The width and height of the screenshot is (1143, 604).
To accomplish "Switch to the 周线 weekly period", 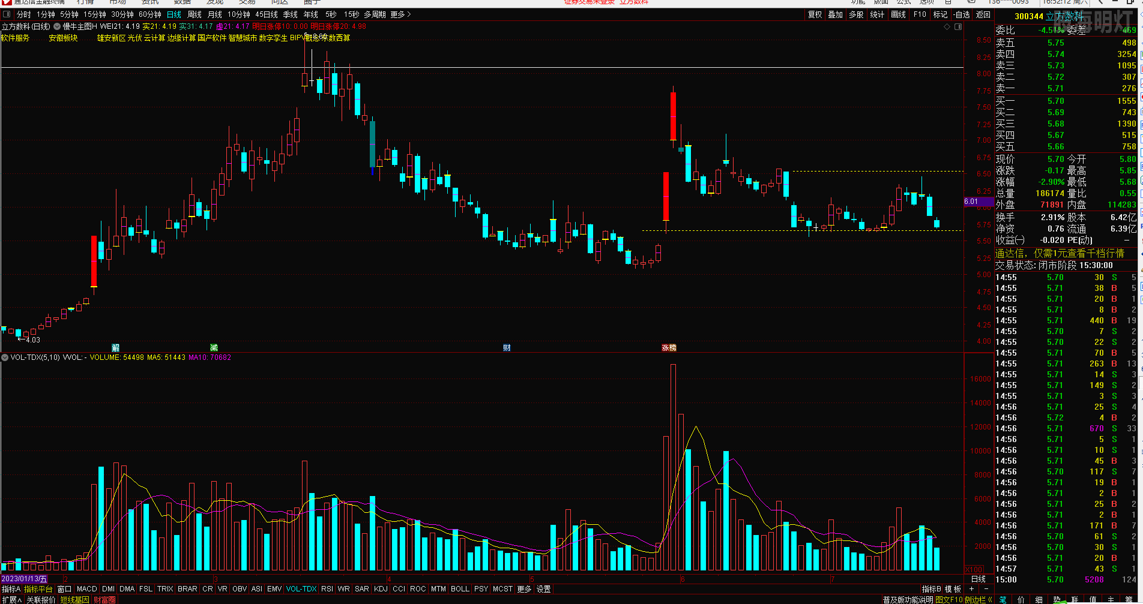I will pos(195,14).
